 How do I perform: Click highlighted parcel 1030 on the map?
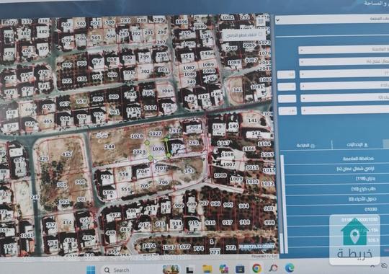tap(158, 149)
